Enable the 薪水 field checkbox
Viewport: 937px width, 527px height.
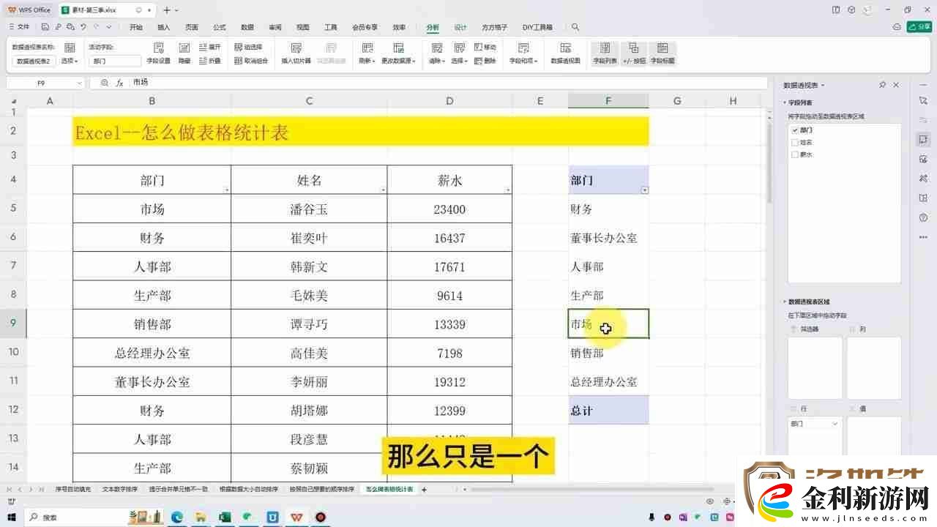[x=794, y=154]
